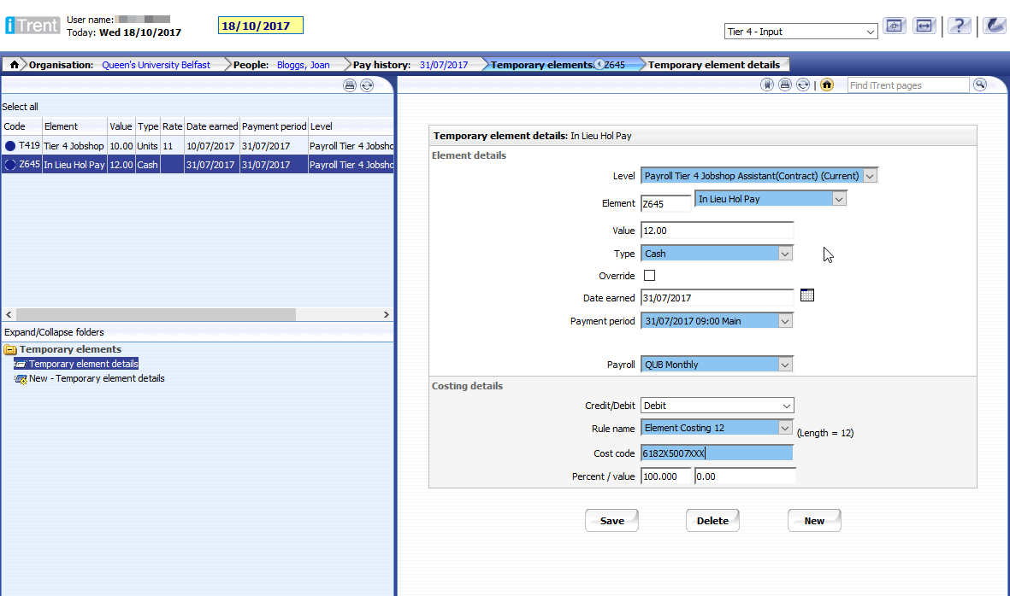
Task: Click the breadcrumb home icon before Organisation
Action: click(x=15, y=65)
